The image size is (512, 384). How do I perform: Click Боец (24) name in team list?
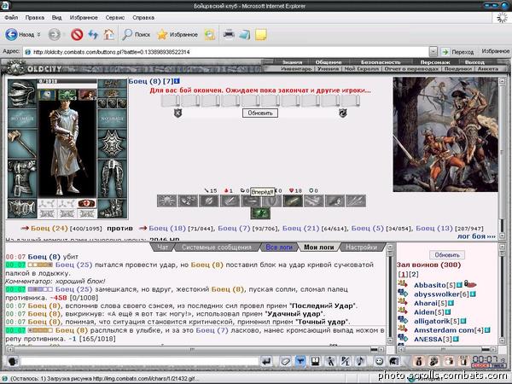pyautogui.click(x=49, y=228)
